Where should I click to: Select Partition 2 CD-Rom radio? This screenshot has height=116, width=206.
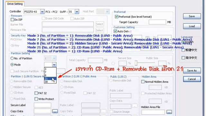pos(62,87)
